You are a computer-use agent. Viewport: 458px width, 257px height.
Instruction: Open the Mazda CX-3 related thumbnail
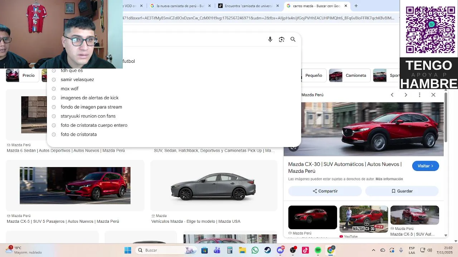[x=415, y=215]
